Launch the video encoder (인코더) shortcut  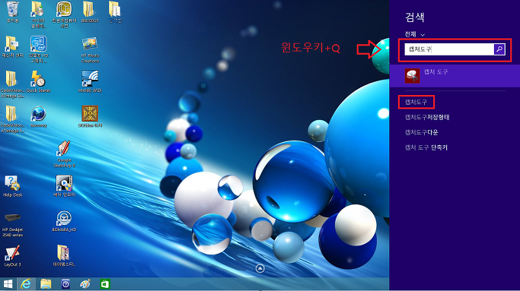click(64, 183)
